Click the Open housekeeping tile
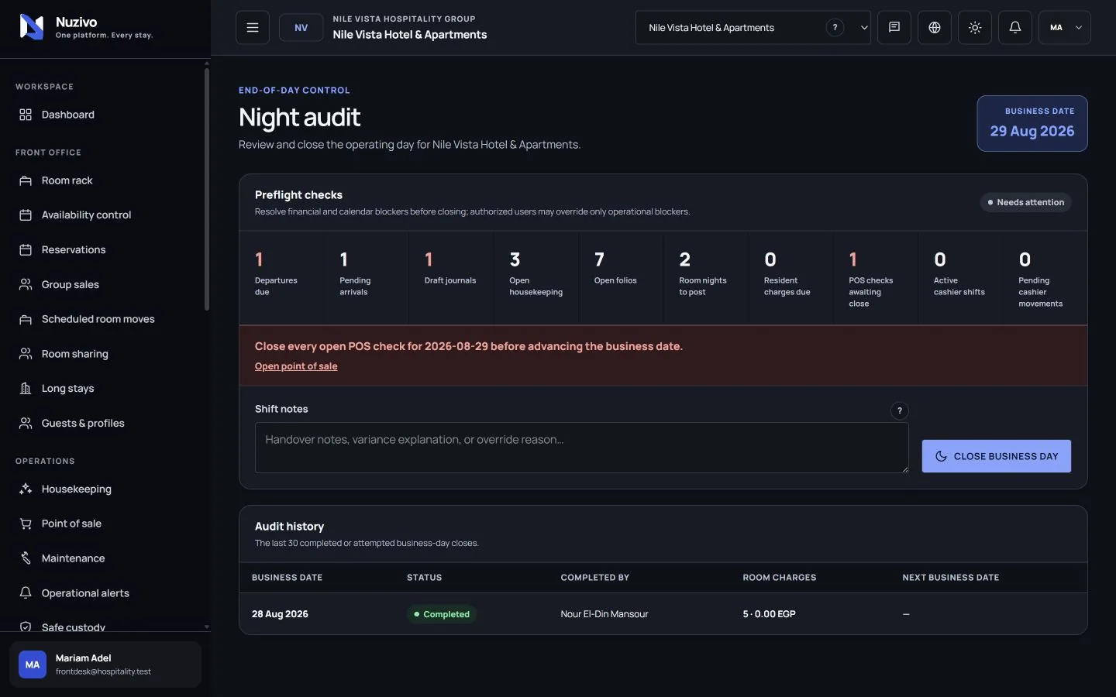Image resolution: width=1116 pixels, height=697 pixels. [536, 278]
